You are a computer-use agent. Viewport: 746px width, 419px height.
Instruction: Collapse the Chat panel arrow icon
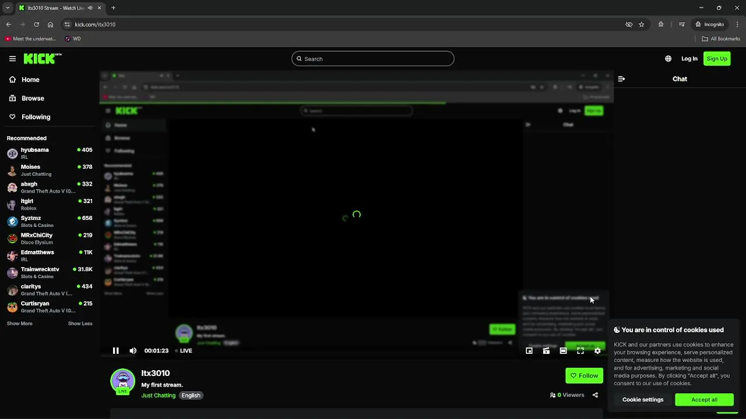tap(621, 79)
